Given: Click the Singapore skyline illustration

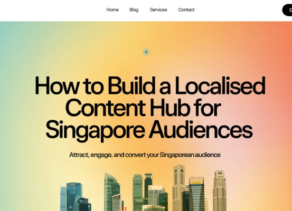Looking at the screenshot, I should (144, 188).
